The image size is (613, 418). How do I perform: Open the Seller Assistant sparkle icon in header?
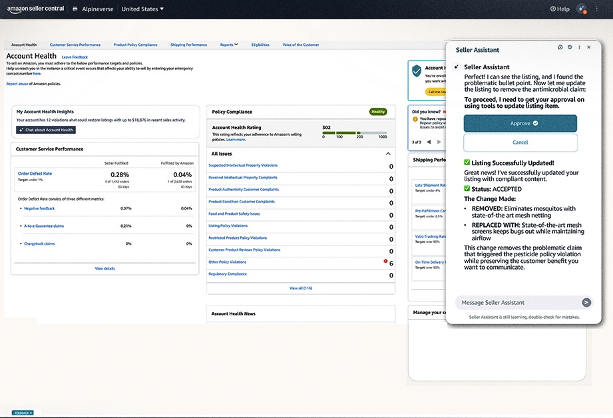click(582, 9)
